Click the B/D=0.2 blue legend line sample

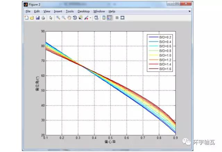coord(153,37)
